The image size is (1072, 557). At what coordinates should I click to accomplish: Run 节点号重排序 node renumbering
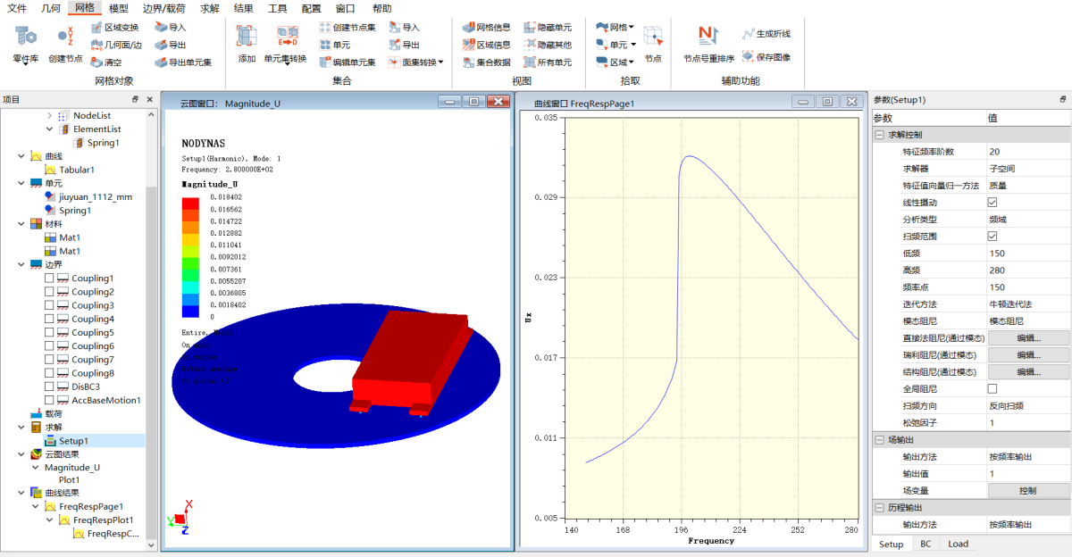point(708,44)
